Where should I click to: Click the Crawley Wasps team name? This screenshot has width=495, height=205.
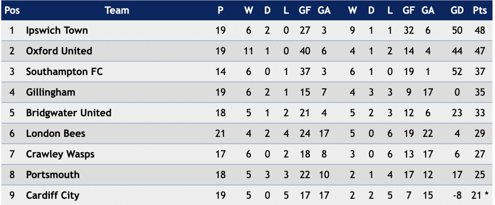[x=60, y=154]
